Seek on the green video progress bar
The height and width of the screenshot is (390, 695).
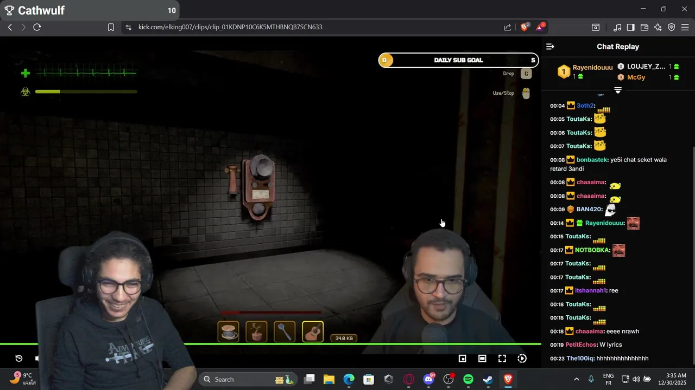pos(270,344)
